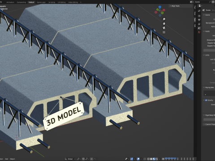The image size is (215, 161).
Task: Toggle the pin icon in the Scene field
Action: 210,2
